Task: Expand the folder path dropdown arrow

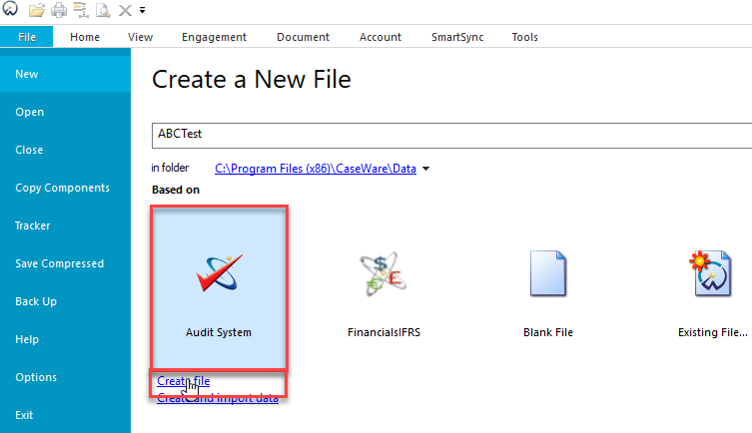Action: [x=425, y=169]
